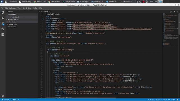Click the Spaces: 2 indentation setting
Screen dimensions: 180x101
159,100
